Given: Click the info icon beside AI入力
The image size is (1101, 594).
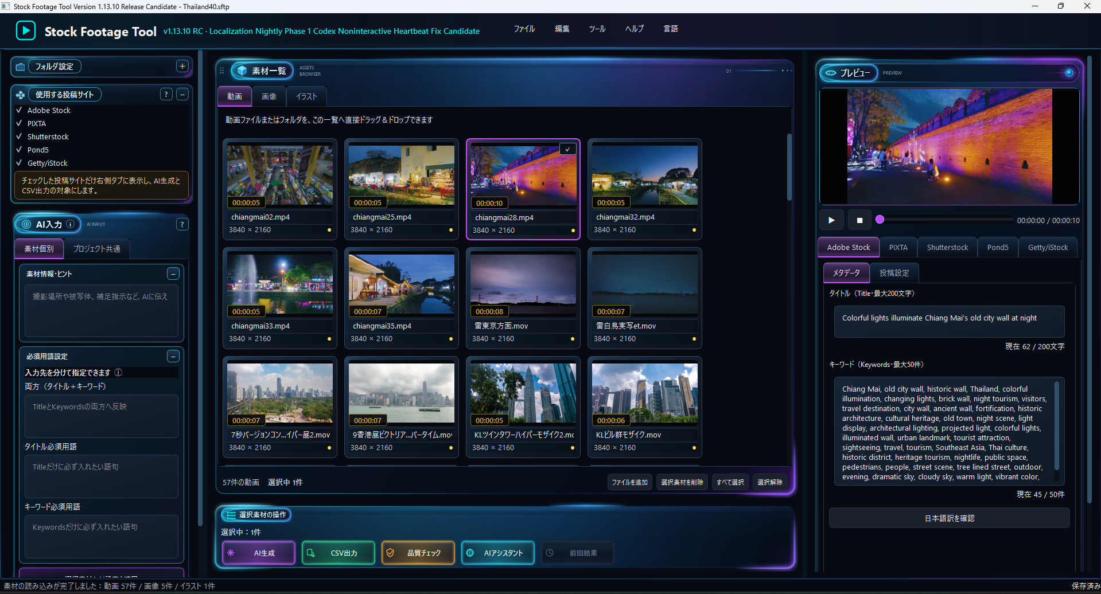Looking at the screenshot, I should 70,224.
